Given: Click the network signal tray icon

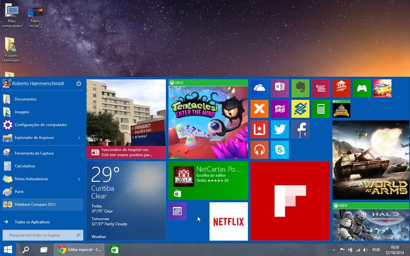Looking at the screenshot, I should tap(358, 250).
